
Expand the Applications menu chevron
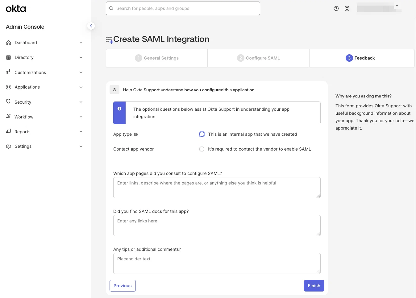[x=81, y=87]
